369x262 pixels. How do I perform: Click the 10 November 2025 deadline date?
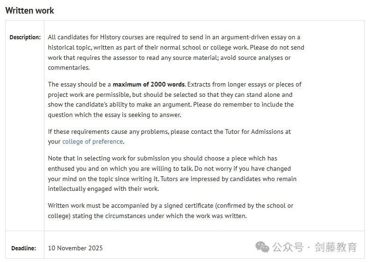(75, 248)
